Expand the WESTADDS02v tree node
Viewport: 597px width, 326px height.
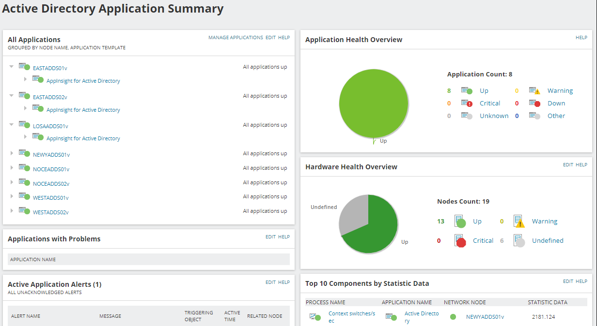[x=12, y=211]
